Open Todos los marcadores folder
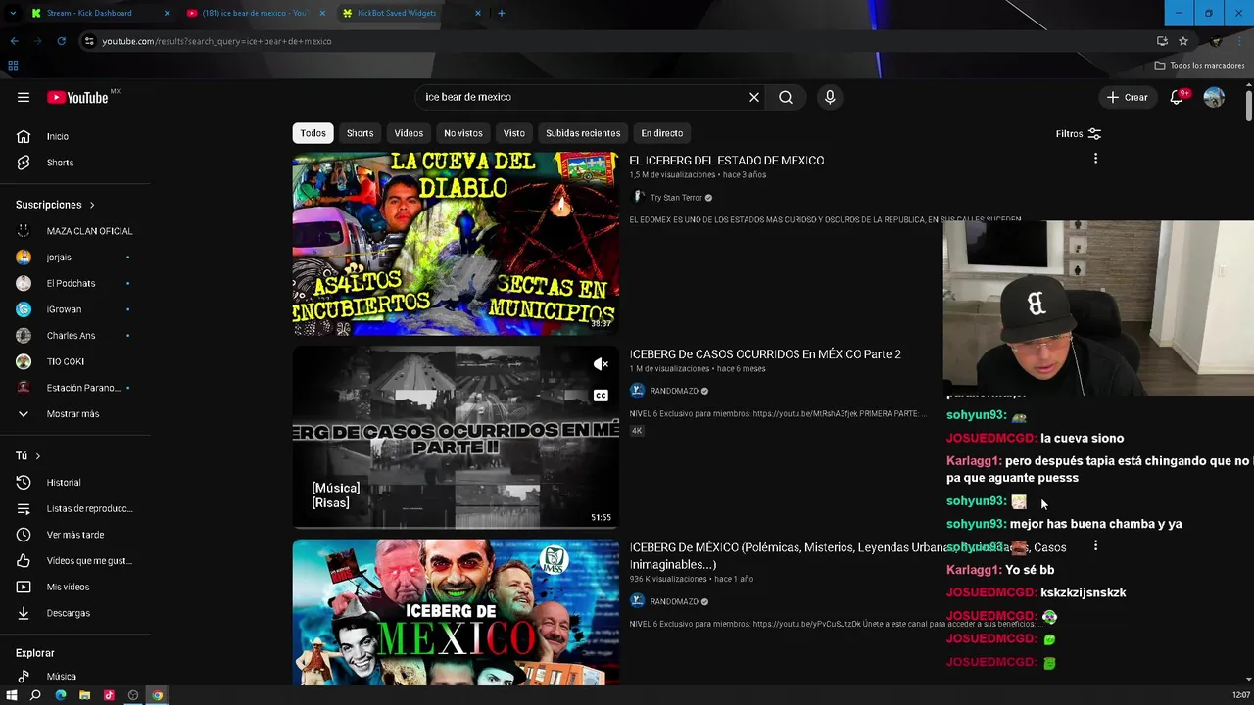This screenshot has width=1254, height=705. tap(1199, 66)
